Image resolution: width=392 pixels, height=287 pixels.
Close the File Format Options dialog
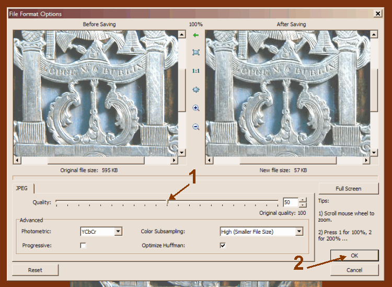point(378,14)
